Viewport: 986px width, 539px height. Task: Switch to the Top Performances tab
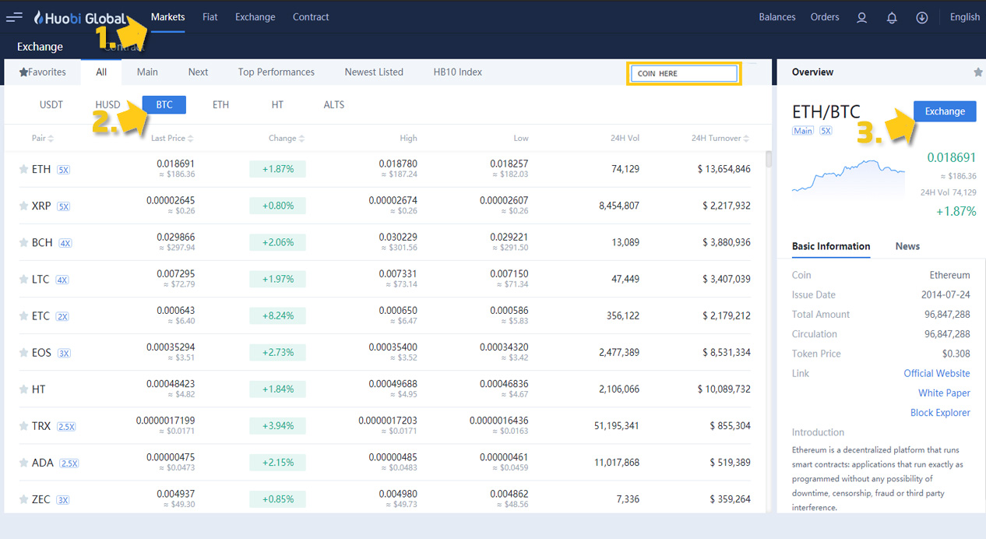[x=276, y=72]
